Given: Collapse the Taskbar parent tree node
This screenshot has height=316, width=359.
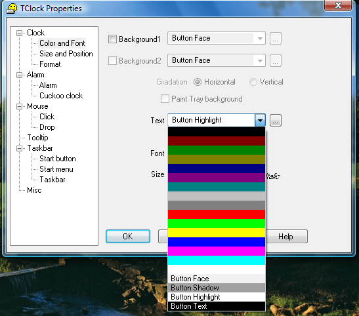Looking at the screenshot, I should click(20, 148).
